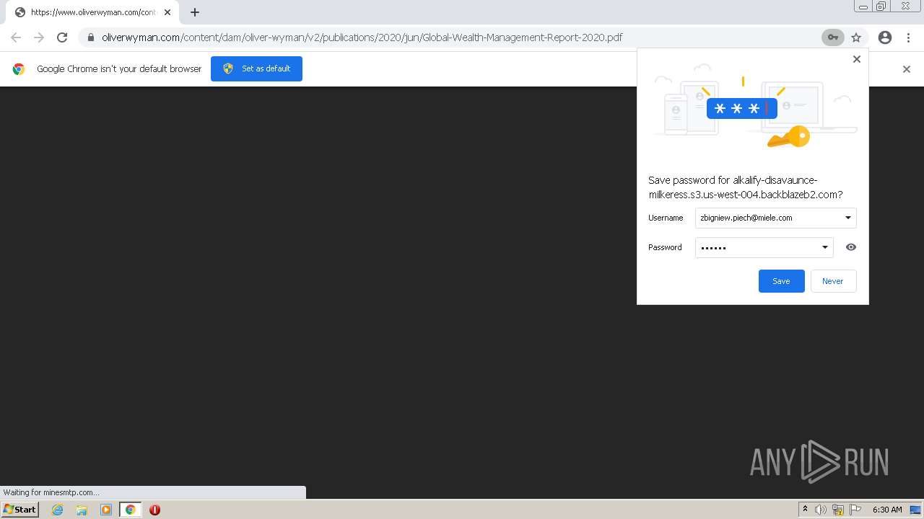This screenshot has height=519, width=924.
Task: Reload the current page
Action: (x=62, y=37)
